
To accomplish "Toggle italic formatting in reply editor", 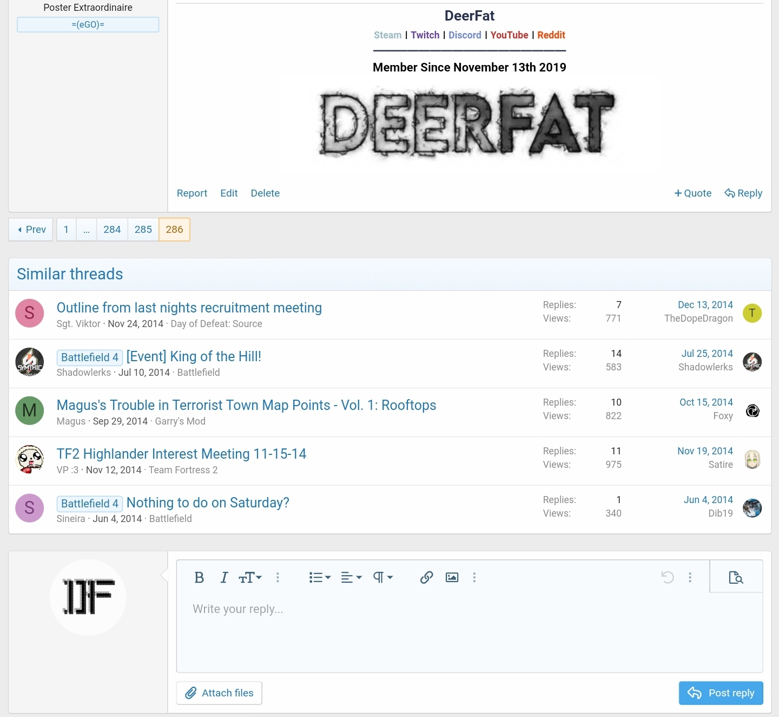I will click(x=224, y=577).
